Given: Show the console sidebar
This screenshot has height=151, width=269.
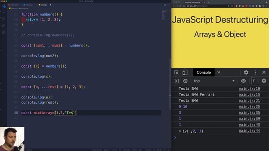Looking at the screenshot, I should click(176, 81).
